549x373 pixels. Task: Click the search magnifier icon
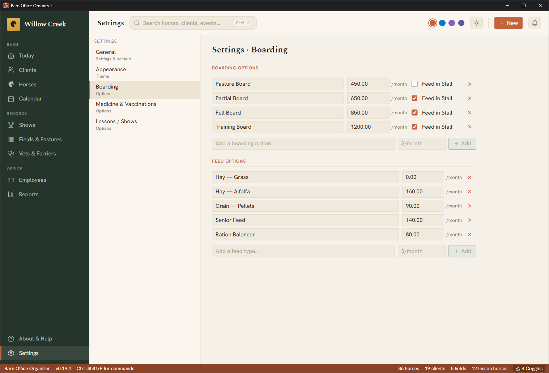137,23
